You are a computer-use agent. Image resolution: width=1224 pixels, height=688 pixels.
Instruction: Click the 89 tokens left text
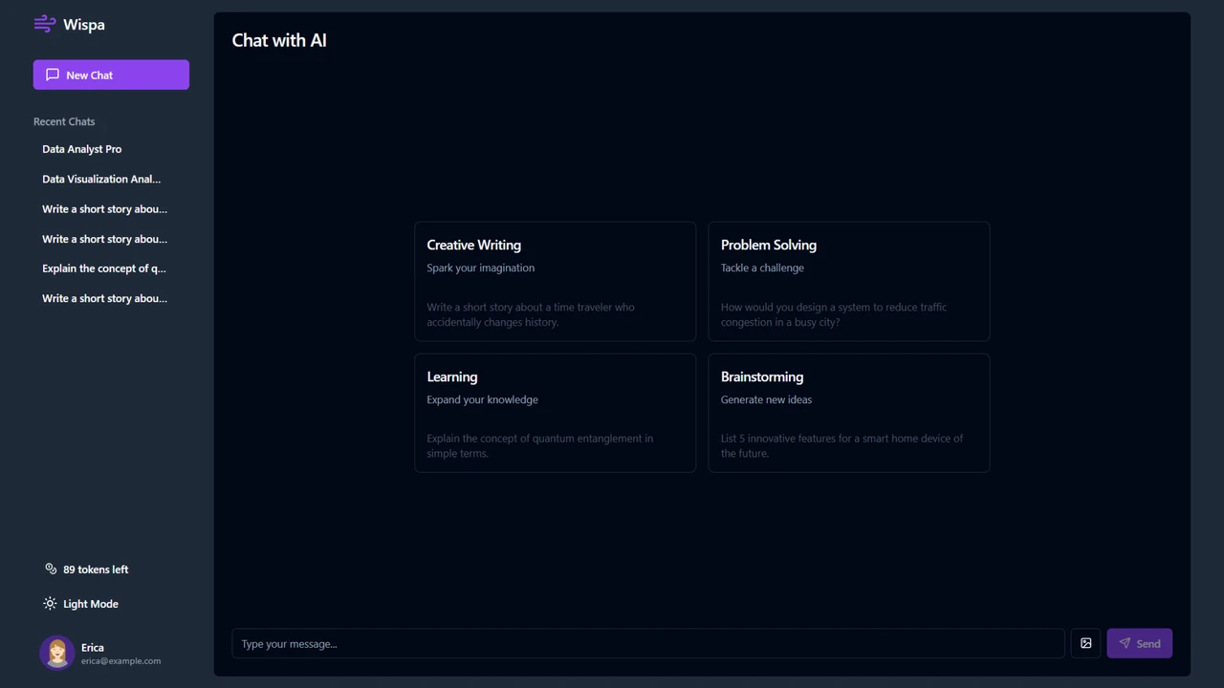point(96,570)
